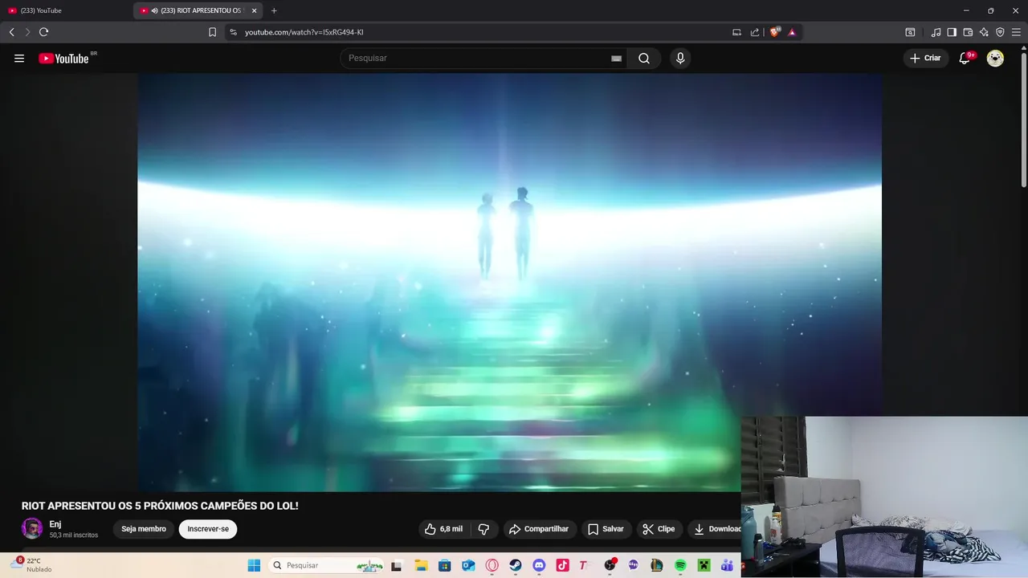
Task: Click the Enj channel name link
Action: 55,524
